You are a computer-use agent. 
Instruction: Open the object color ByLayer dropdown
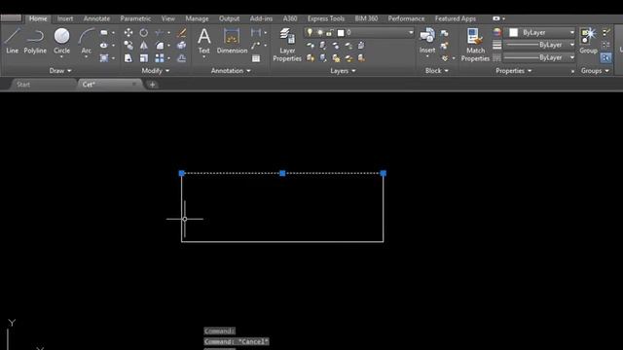[572, 32]
